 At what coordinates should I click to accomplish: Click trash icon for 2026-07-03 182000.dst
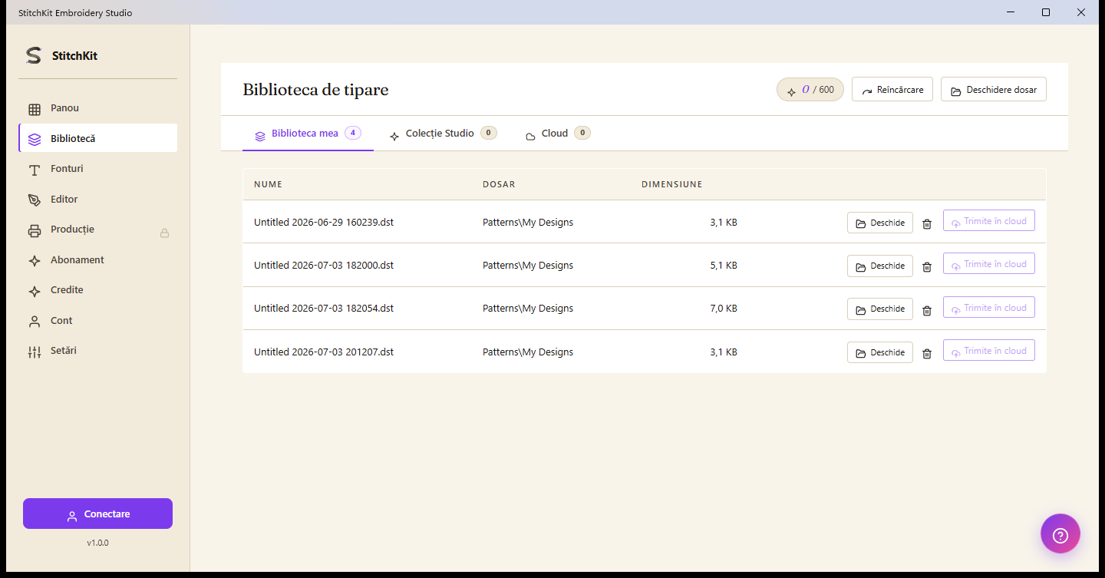point(927,266)
